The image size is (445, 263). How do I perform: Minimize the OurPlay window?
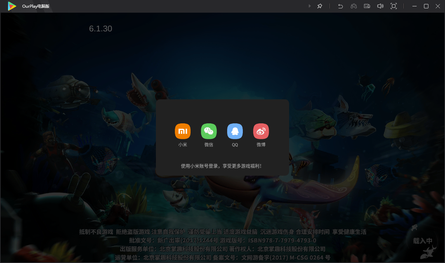click(x=415, y=6)
